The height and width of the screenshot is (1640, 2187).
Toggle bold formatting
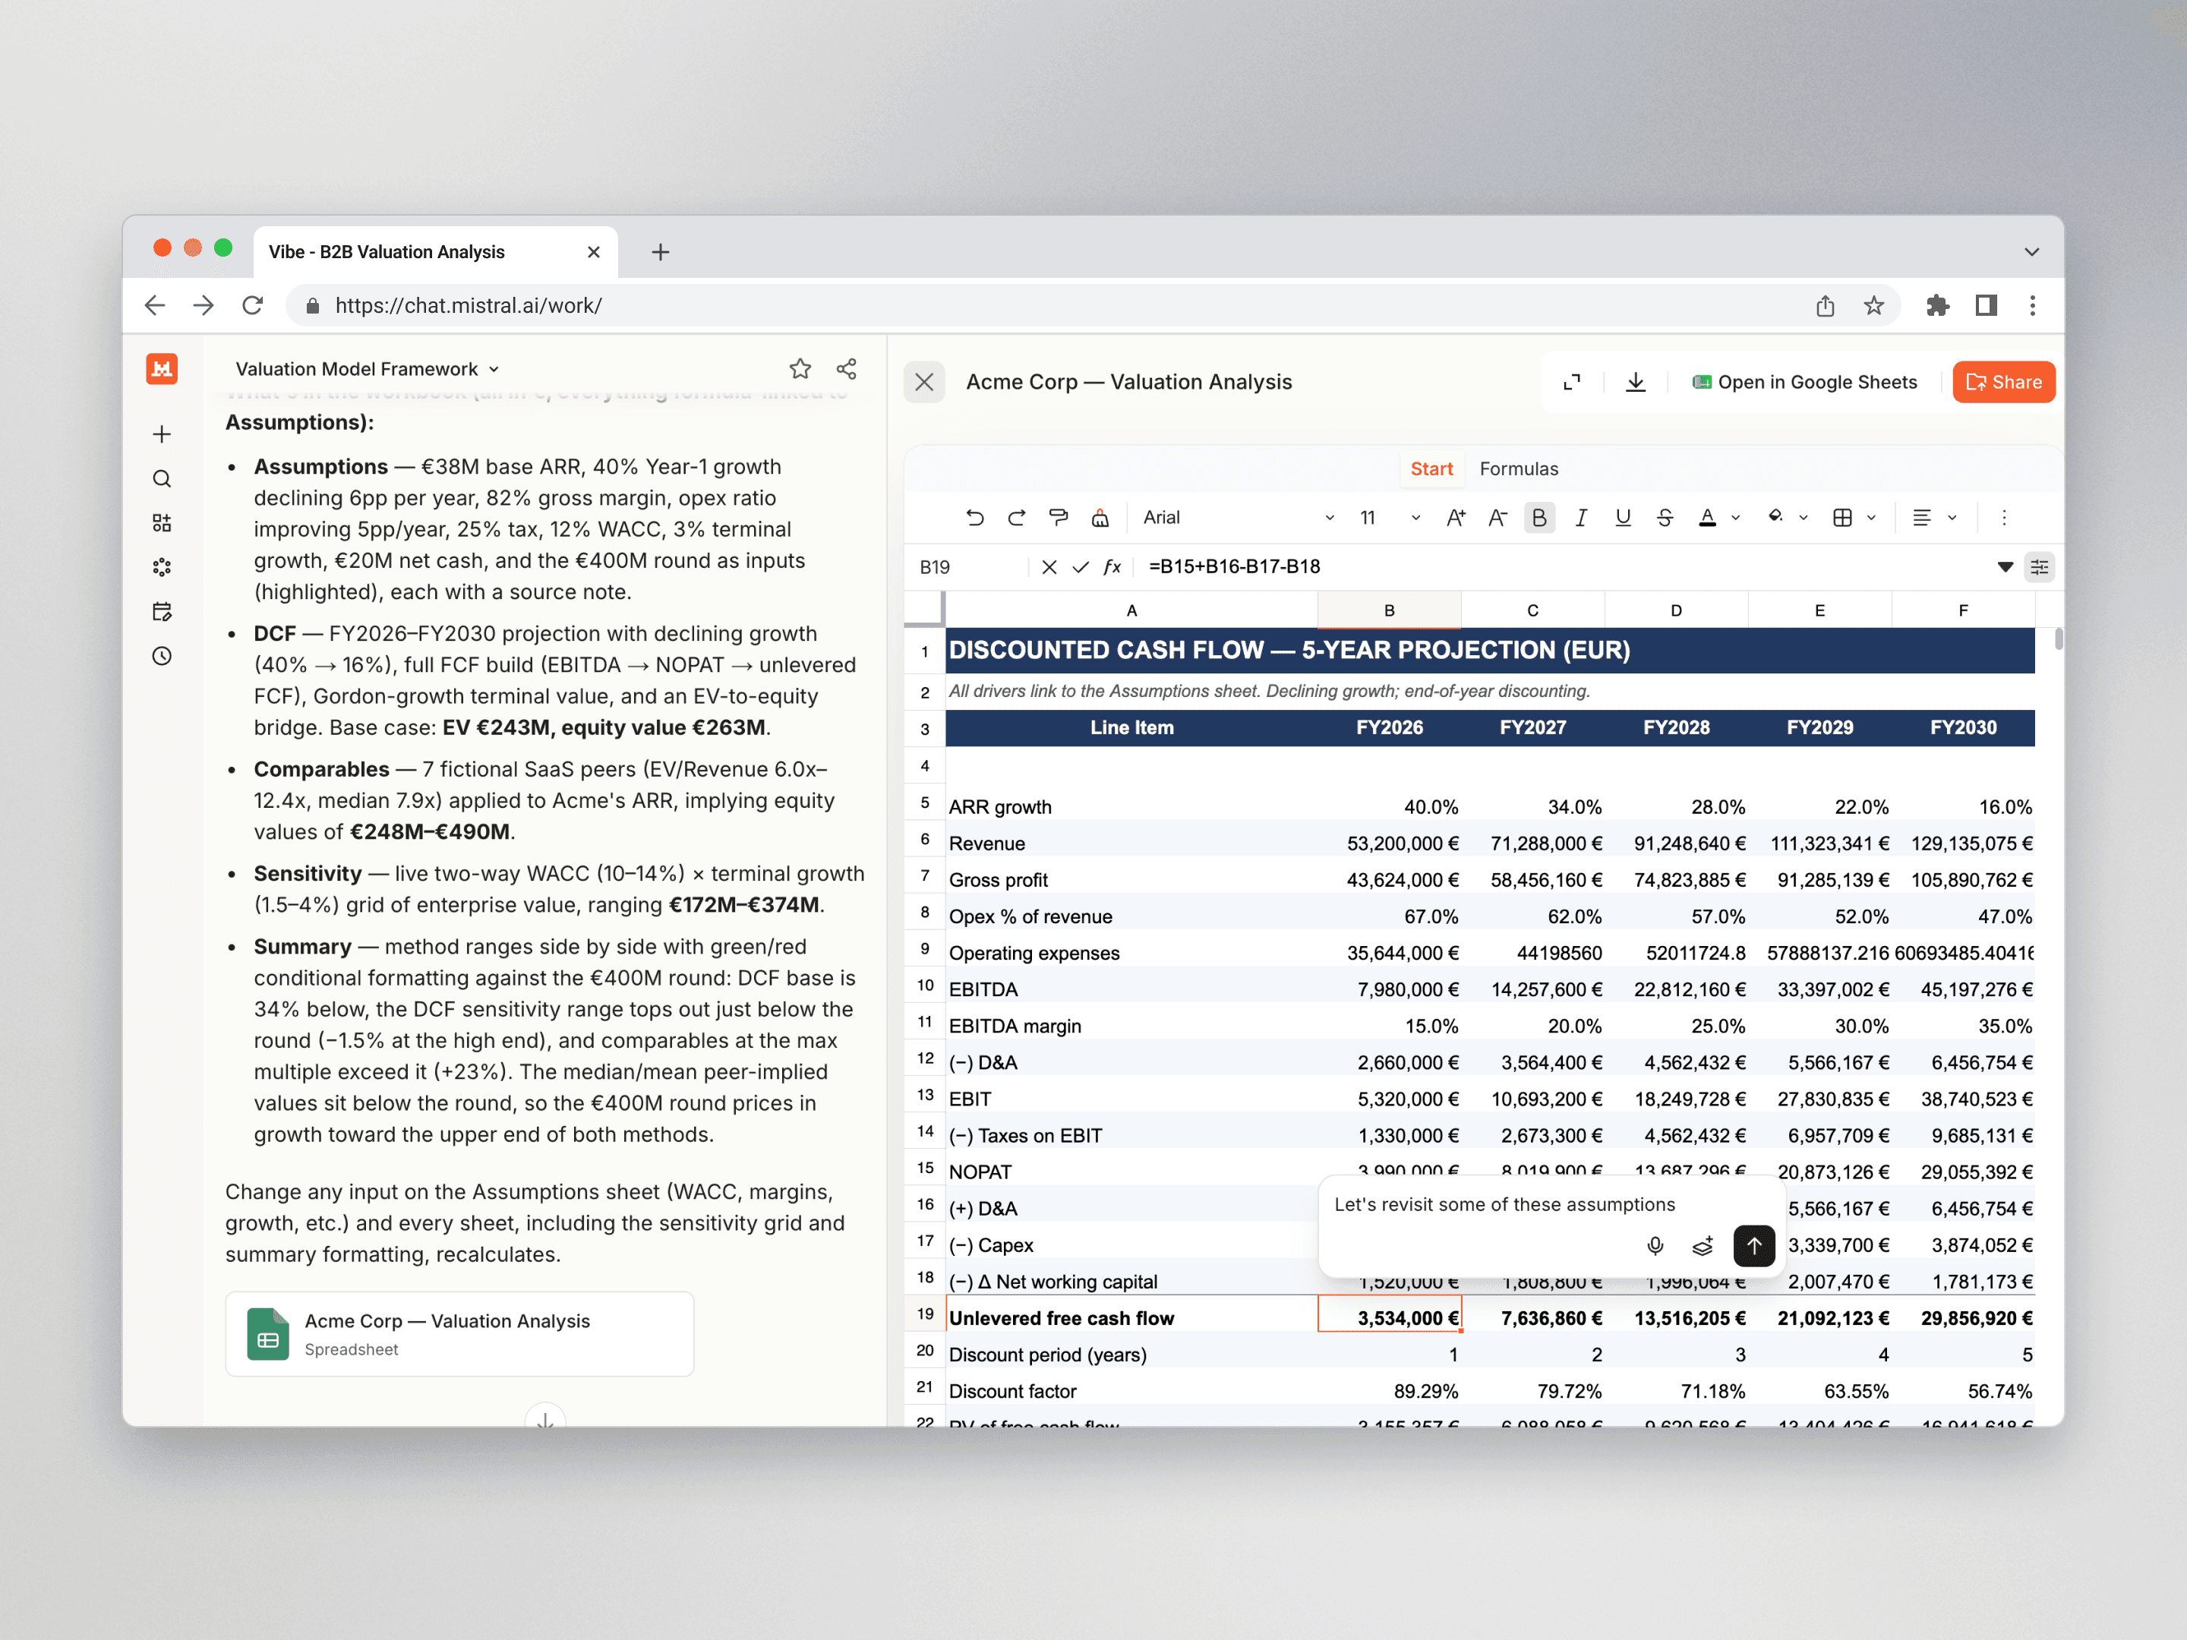1539,517
